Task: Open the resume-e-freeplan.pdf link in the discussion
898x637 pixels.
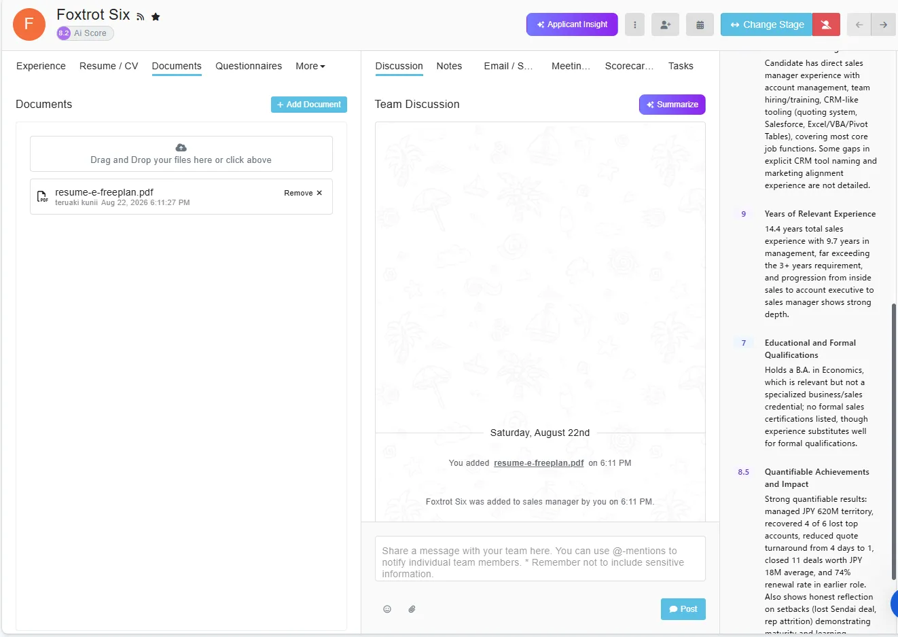Action: pyautogui.click(x=539, y=463)
